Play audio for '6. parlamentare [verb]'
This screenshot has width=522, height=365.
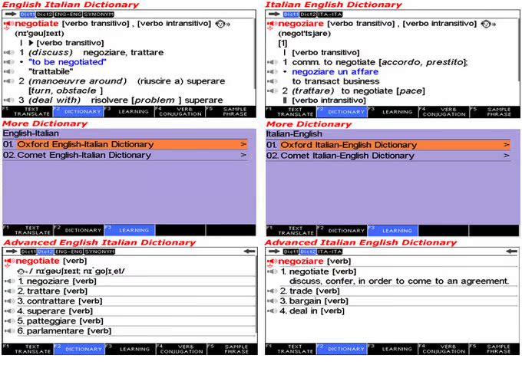9,331
